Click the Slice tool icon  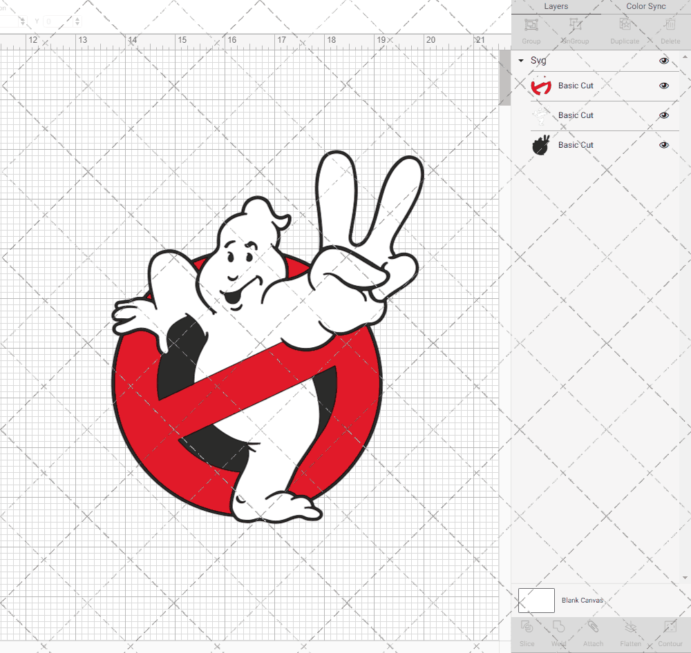pyautogui.click(x=527, y=627)
